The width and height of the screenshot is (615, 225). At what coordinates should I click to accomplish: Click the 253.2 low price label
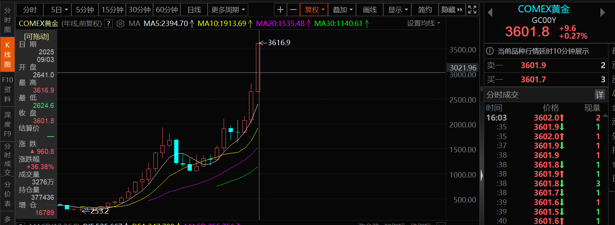pos(100,211)
